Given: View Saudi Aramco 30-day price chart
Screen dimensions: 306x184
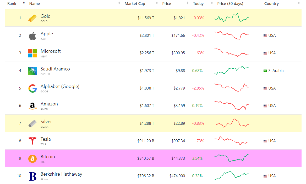Looking at the screenshot, I should [x=231, y=70].
